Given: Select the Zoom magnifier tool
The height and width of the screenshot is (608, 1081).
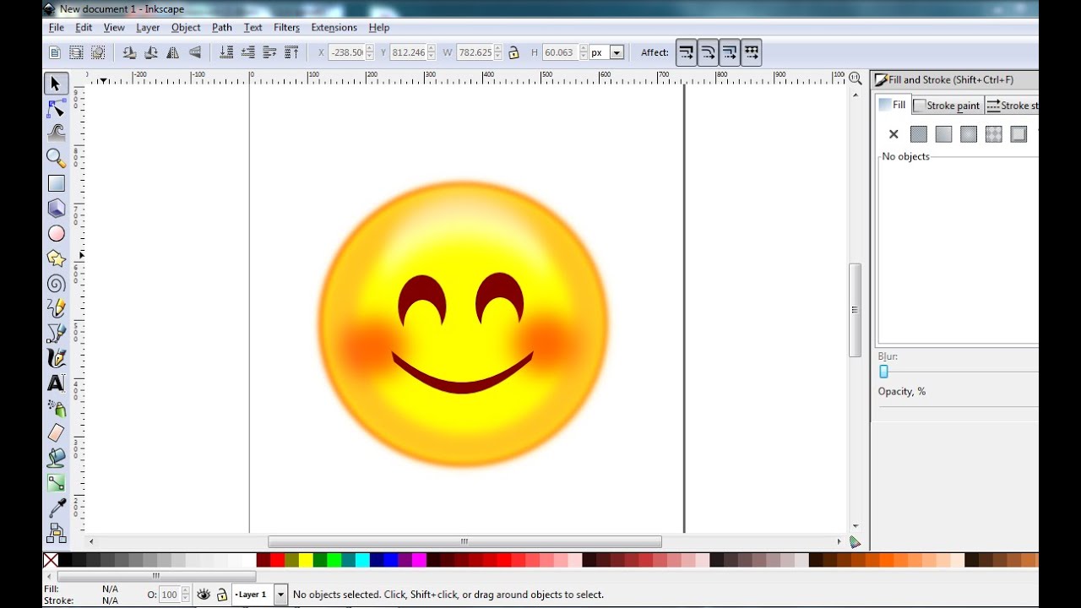Looking at the screenshot, I should (56, 158).
